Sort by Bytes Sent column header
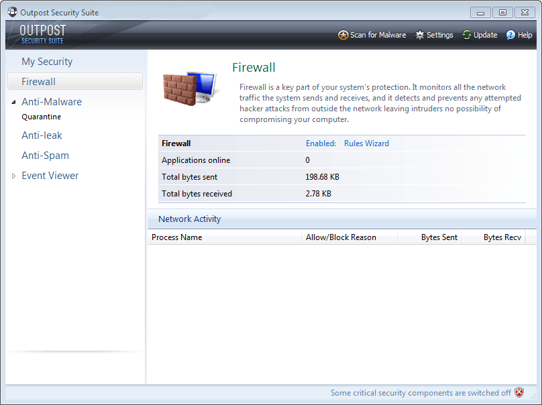The width and height of the screenshot is (542, 405). [429, 237]
